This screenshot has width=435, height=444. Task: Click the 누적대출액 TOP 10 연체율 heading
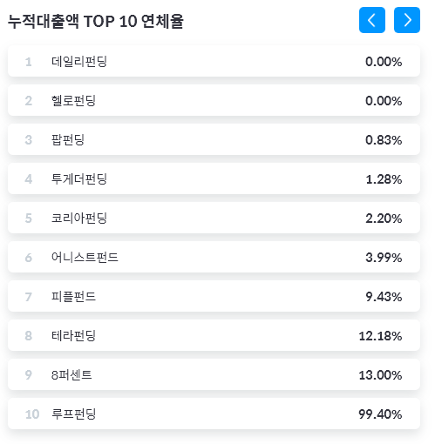pos(96,21)
